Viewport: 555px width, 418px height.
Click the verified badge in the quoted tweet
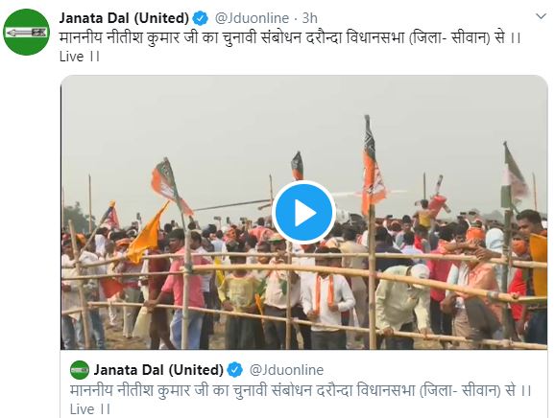tap(235, 370)
